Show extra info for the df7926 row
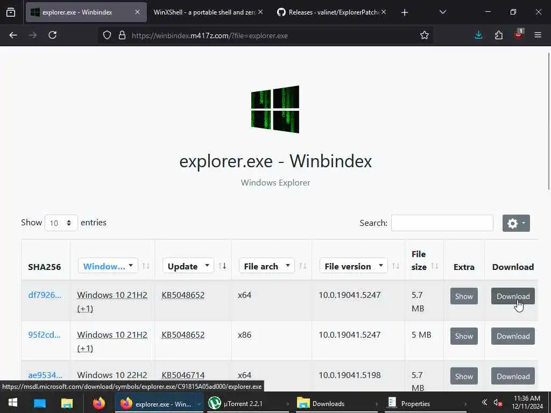Viewport: 551px width, 413px height. pos(464,296)
